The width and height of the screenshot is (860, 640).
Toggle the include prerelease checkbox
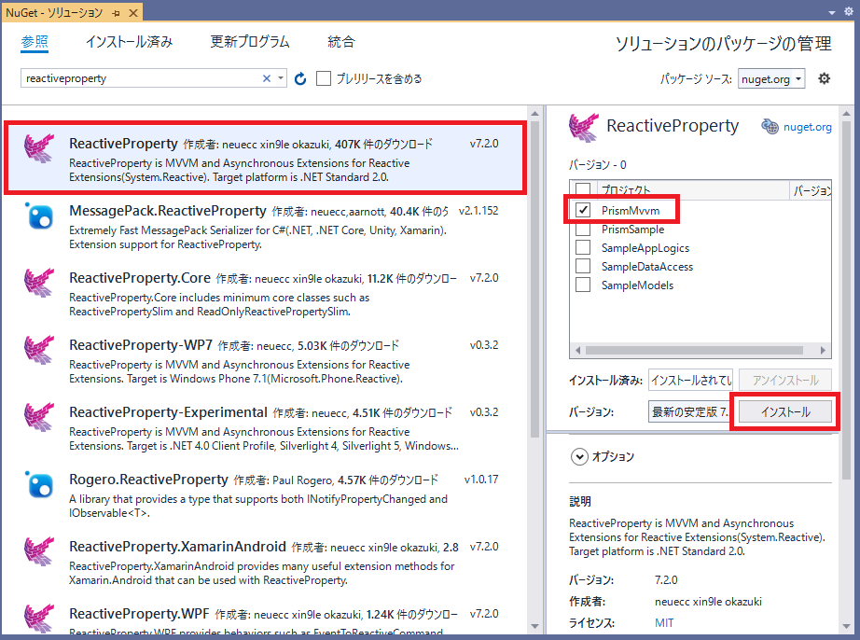[x=324, y=79]
